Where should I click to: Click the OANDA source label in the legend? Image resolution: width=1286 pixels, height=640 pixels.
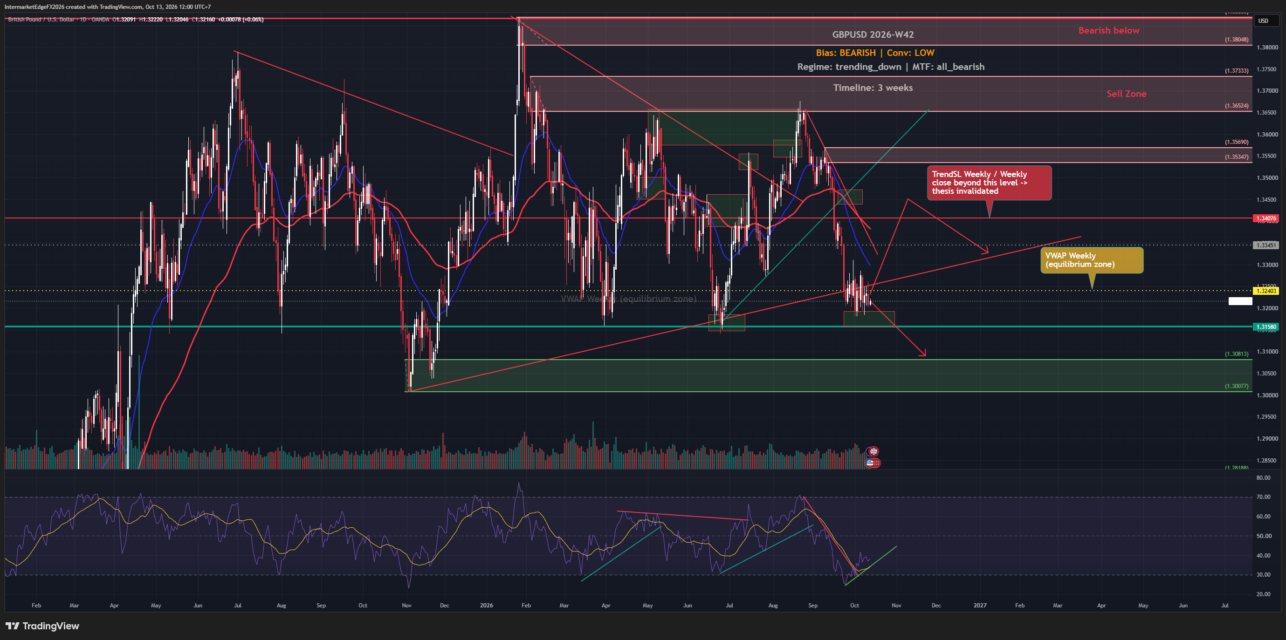point(100,20)
